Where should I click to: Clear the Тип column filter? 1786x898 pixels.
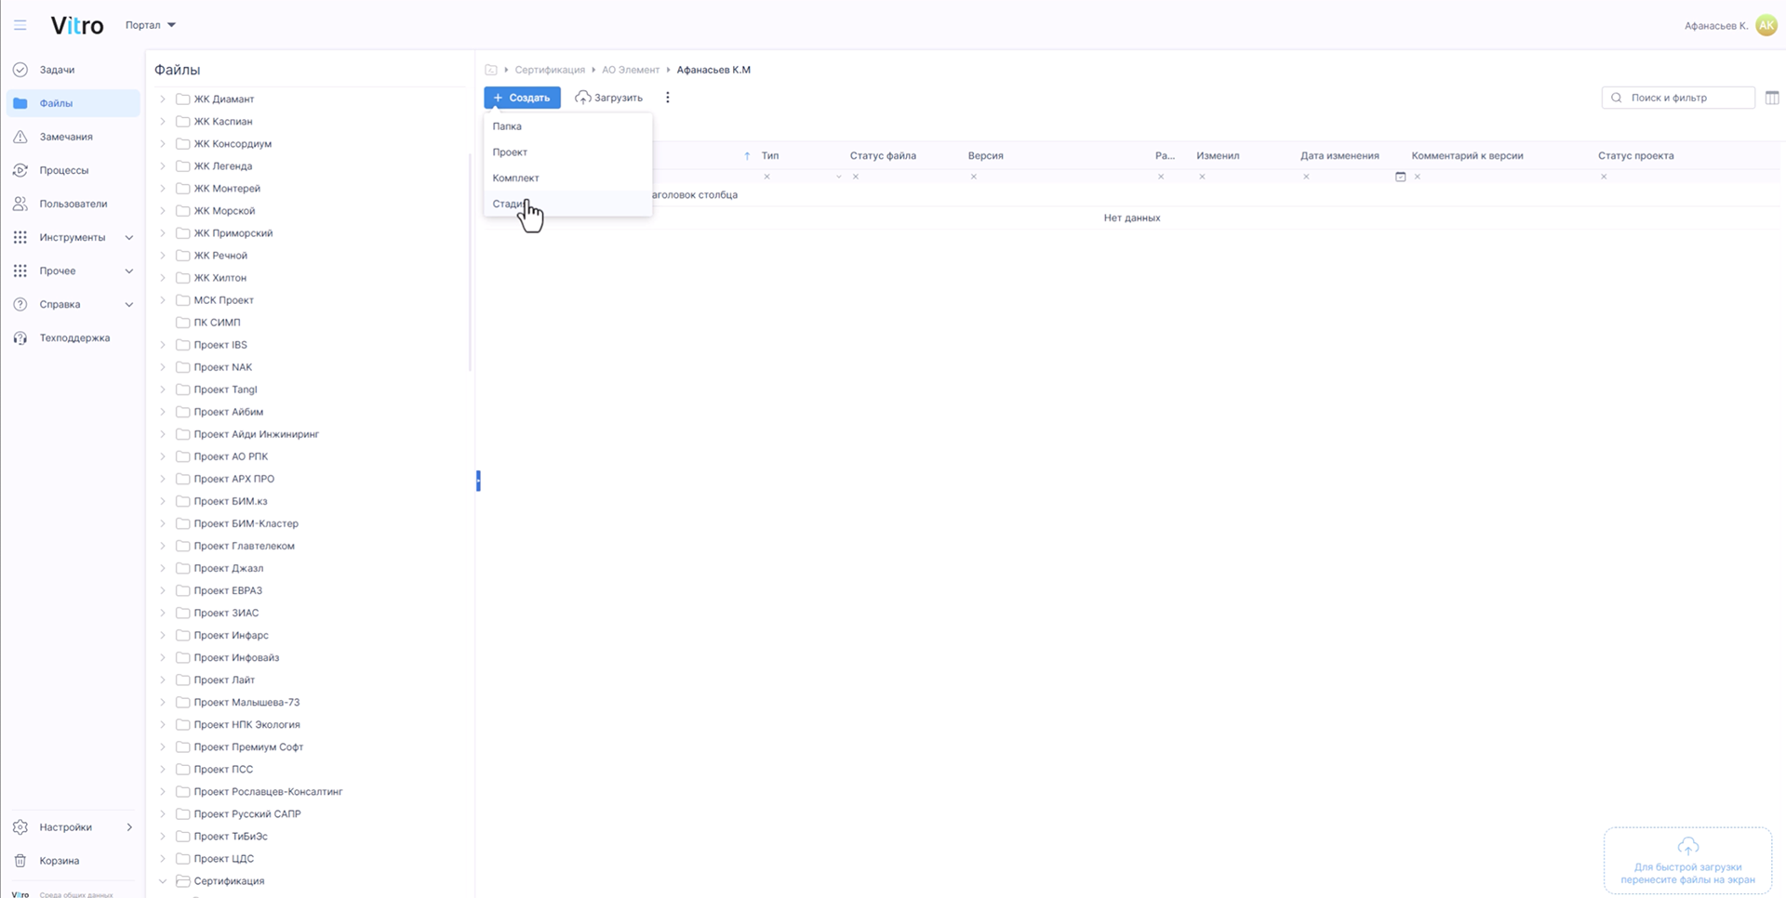tap(766, 177)
